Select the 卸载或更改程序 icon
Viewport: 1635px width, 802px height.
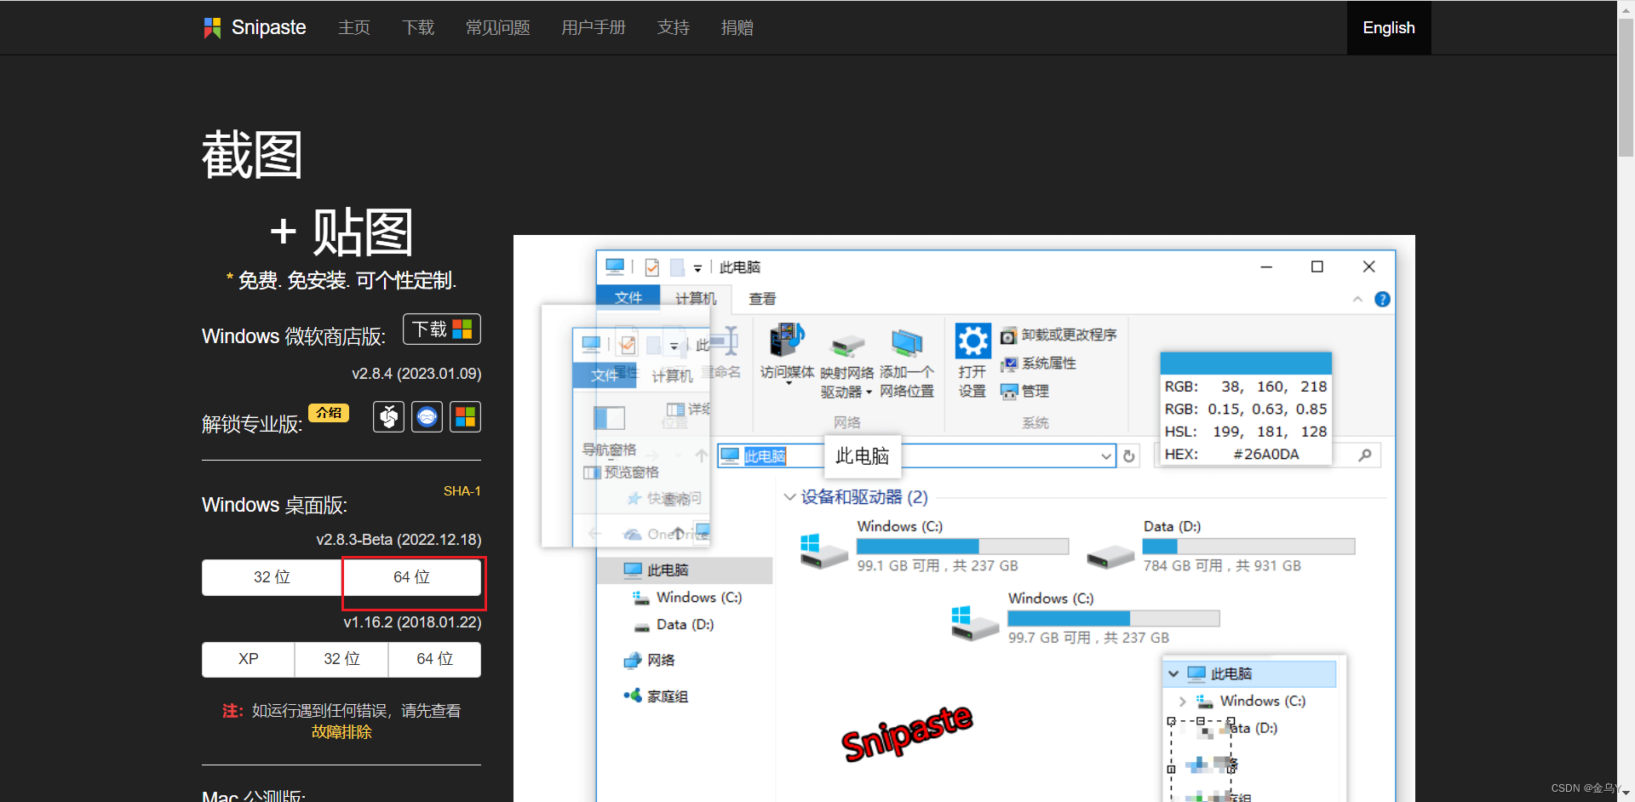click(x=1009, y=335)
